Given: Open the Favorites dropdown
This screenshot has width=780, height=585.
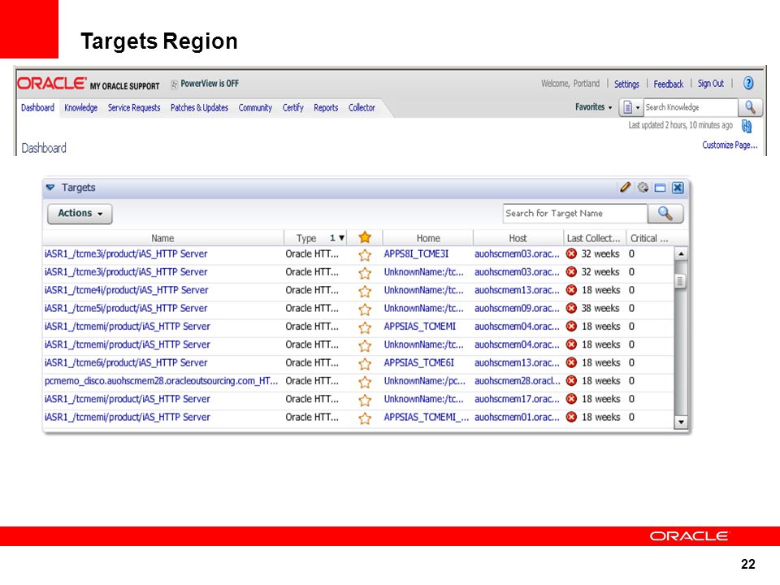Looking at the screenshot, I should point(593,107).
